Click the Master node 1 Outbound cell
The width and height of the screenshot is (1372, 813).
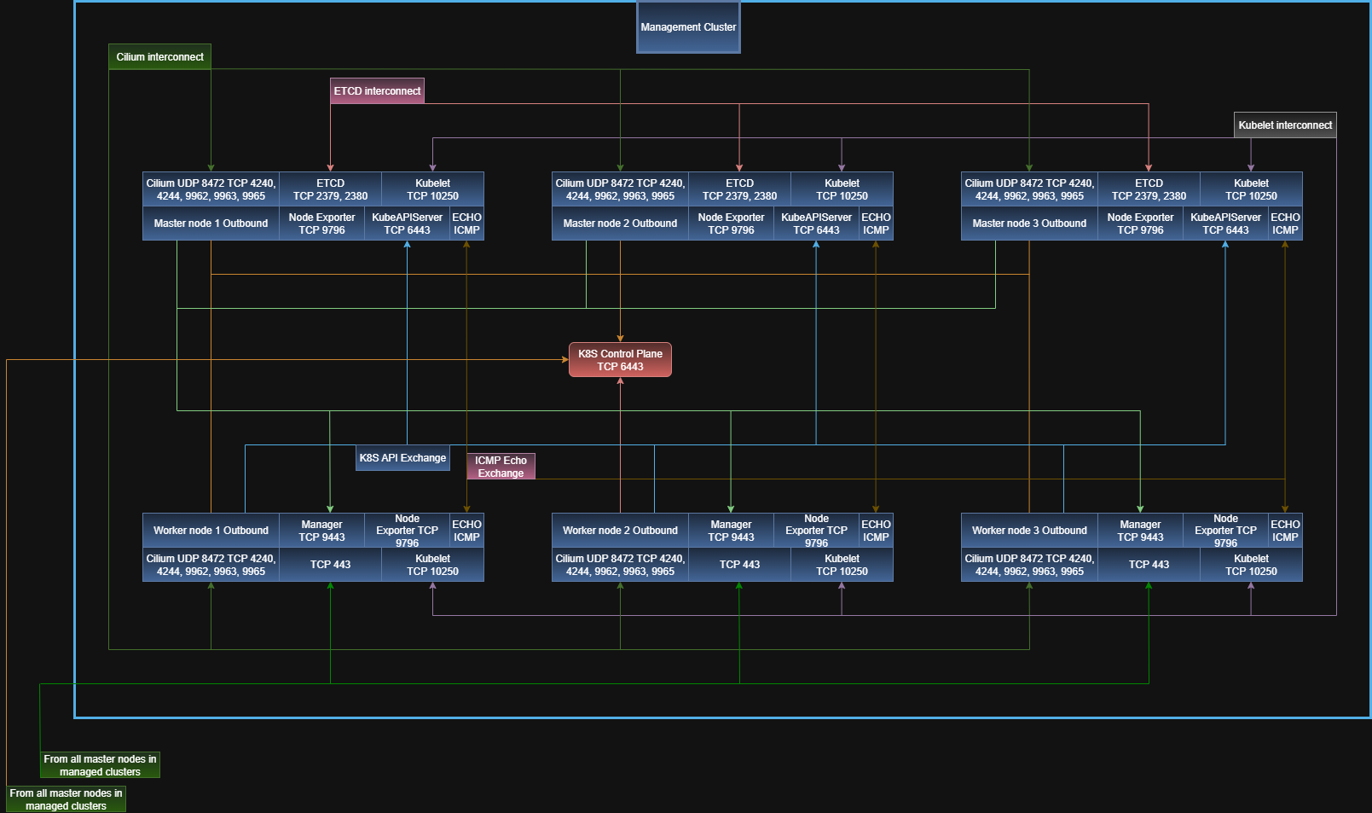(x=211, y=224)
